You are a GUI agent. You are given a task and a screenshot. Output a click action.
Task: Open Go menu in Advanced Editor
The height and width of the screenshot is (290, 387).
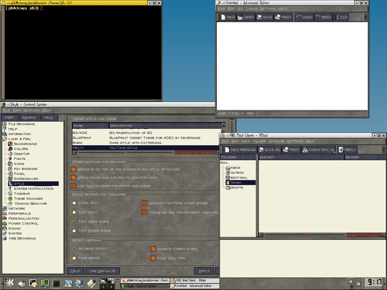pyautogui.click(x=240, y=9)
